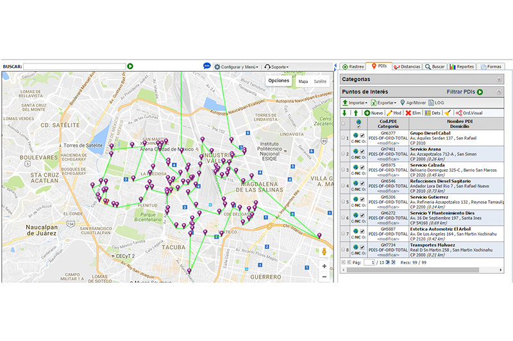Click the Nuevo green plus icon
The width and height of the screenshot is (513, 341).
(367, 113)
